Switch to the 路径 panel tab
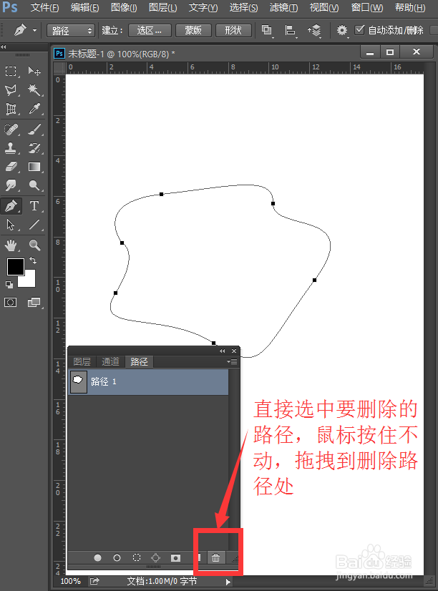This screenshot has height=591, width=438. point(139,362)
